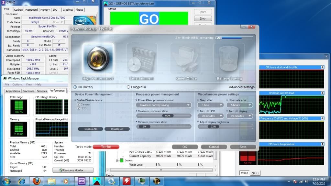This screenshot has height=186, width=331.
Task: Pick the Quiet Office mode icon
Action: pos(185,59)
